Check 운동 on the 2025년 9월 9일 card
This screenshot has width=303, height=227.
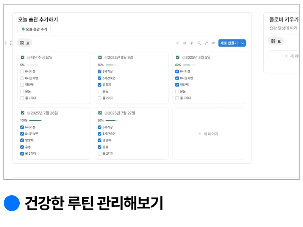(100, 92)
